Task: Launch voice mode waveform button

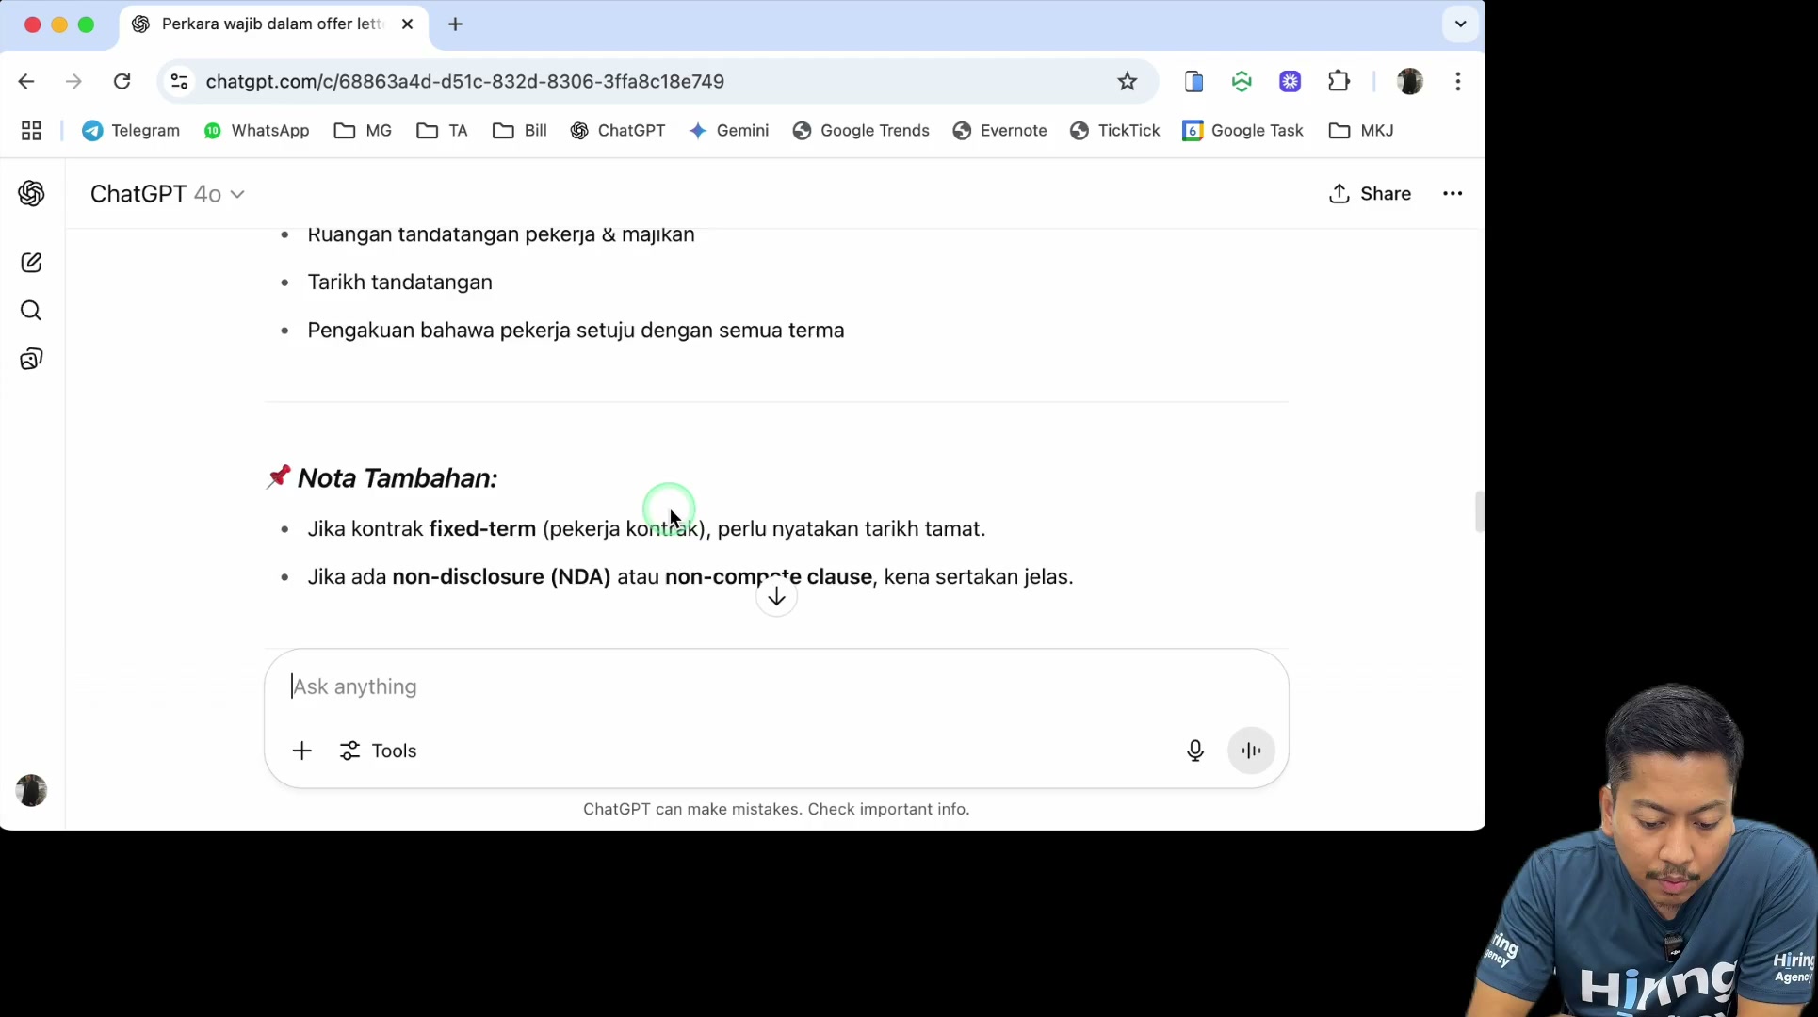Action: coord(1251,751)
